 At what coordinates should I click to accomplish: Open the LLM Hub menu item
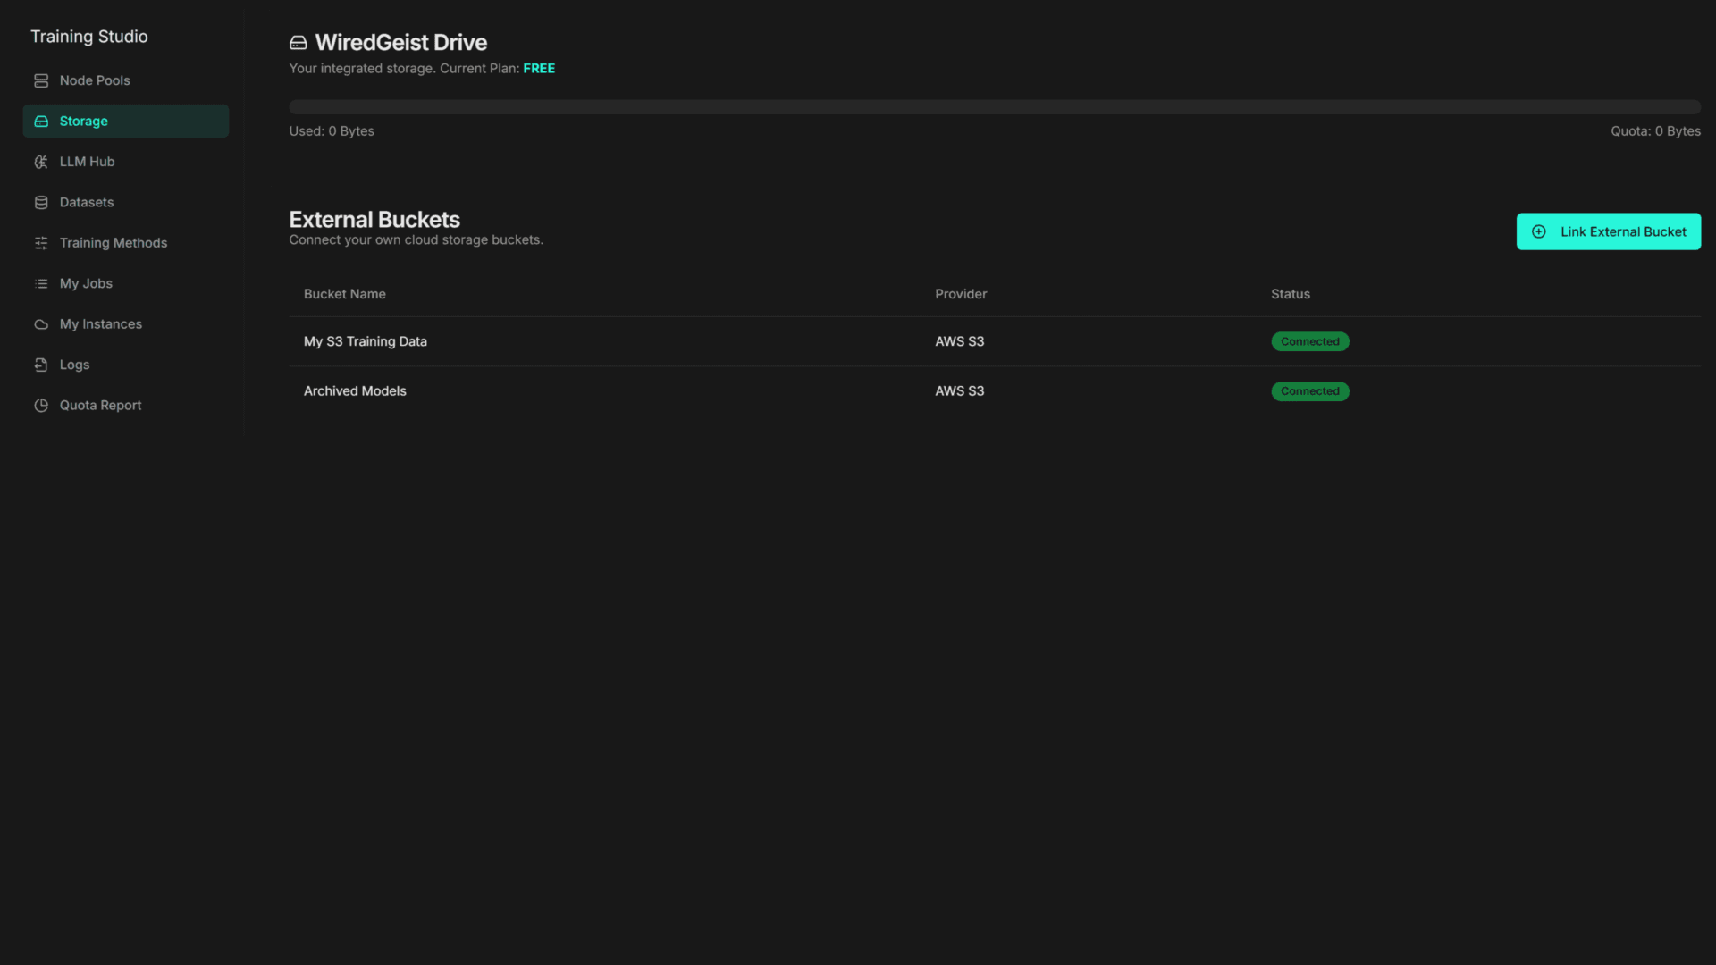coord(87,162)
